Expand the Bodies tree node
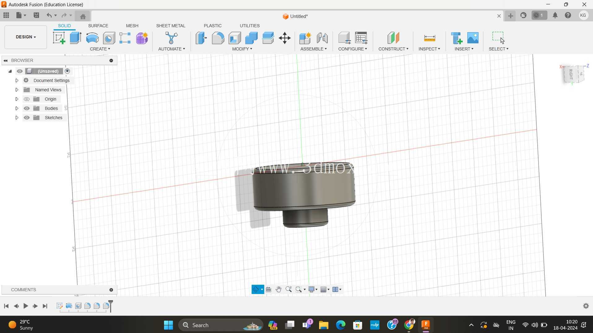The width and height of the screenshot is (593, 333). (x=17, y=108)
